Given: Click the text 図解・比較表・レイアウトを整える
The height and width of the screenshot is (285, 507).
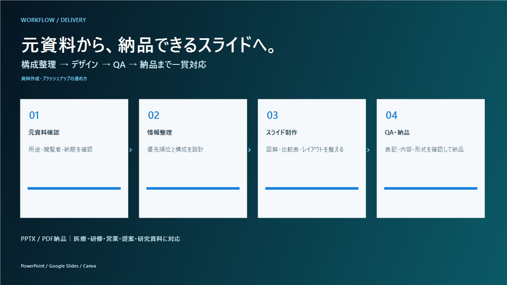Looking at the screenshot, I should coord(305,149).
